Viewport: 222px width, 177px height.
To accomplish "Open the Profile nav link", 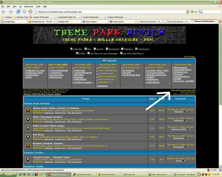I will (80, 53).
